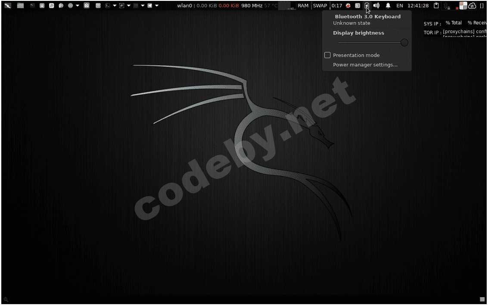Click the red pinwheel tray icon

[x=348, y=6]
